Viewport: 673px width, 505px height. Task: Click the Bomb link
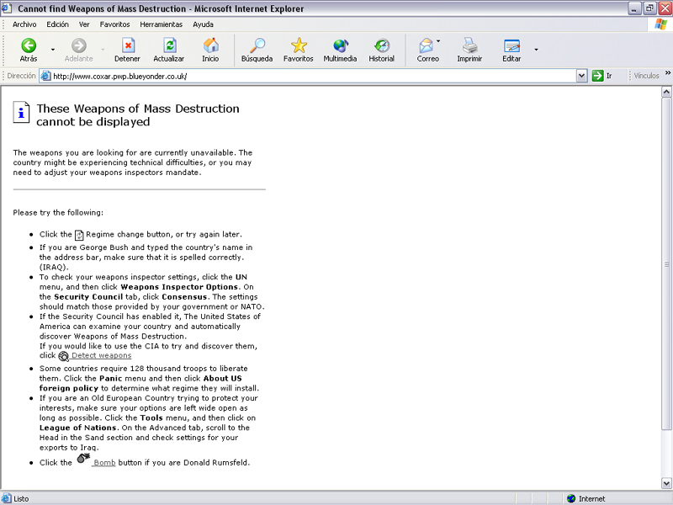click(103, 463)
